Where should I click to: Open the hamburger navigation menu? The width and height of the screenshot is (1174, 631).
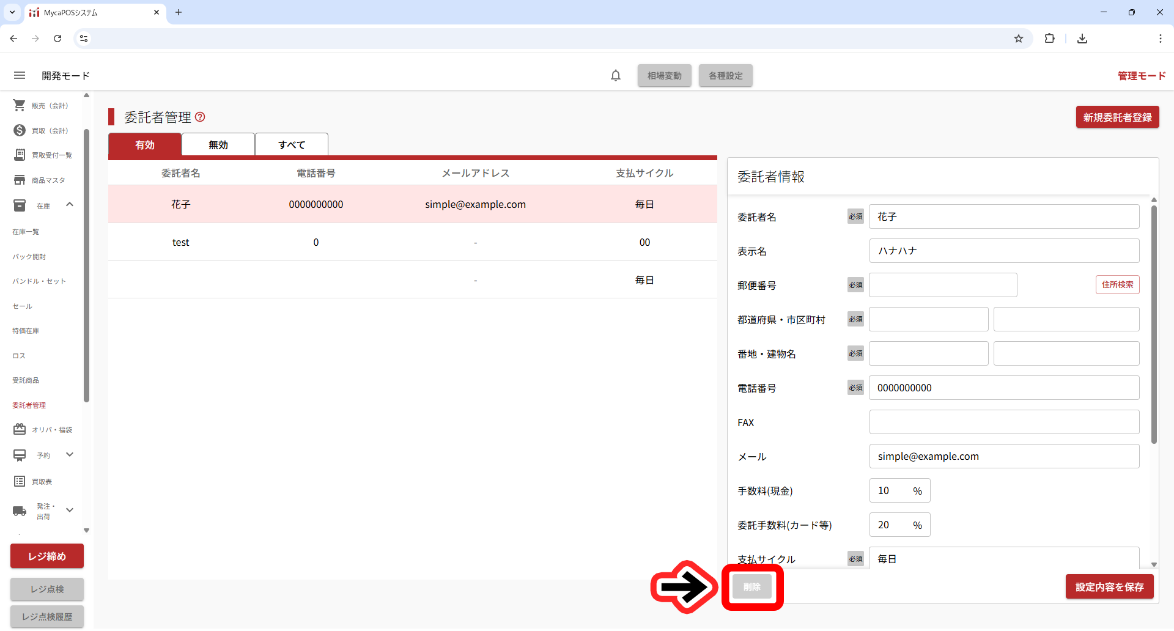click(x=20, y=75)
